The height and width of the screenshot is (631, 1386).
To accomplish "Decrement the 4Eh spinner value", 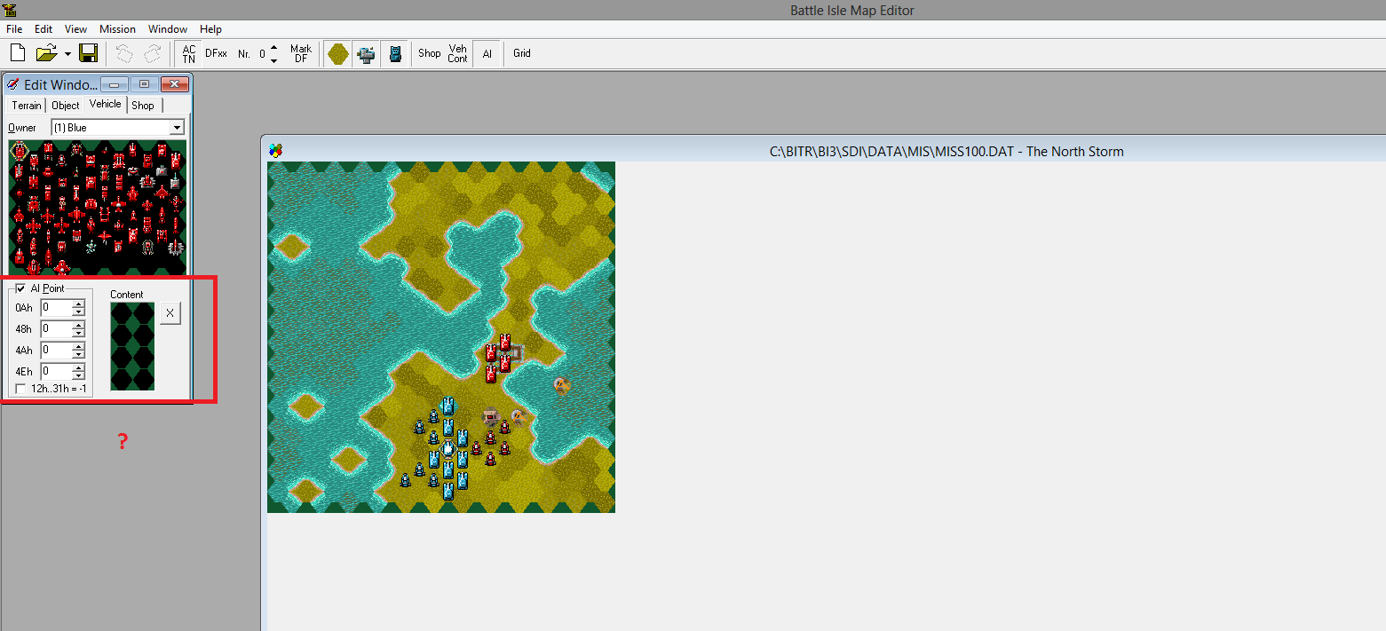I will (x=78, y=376).
